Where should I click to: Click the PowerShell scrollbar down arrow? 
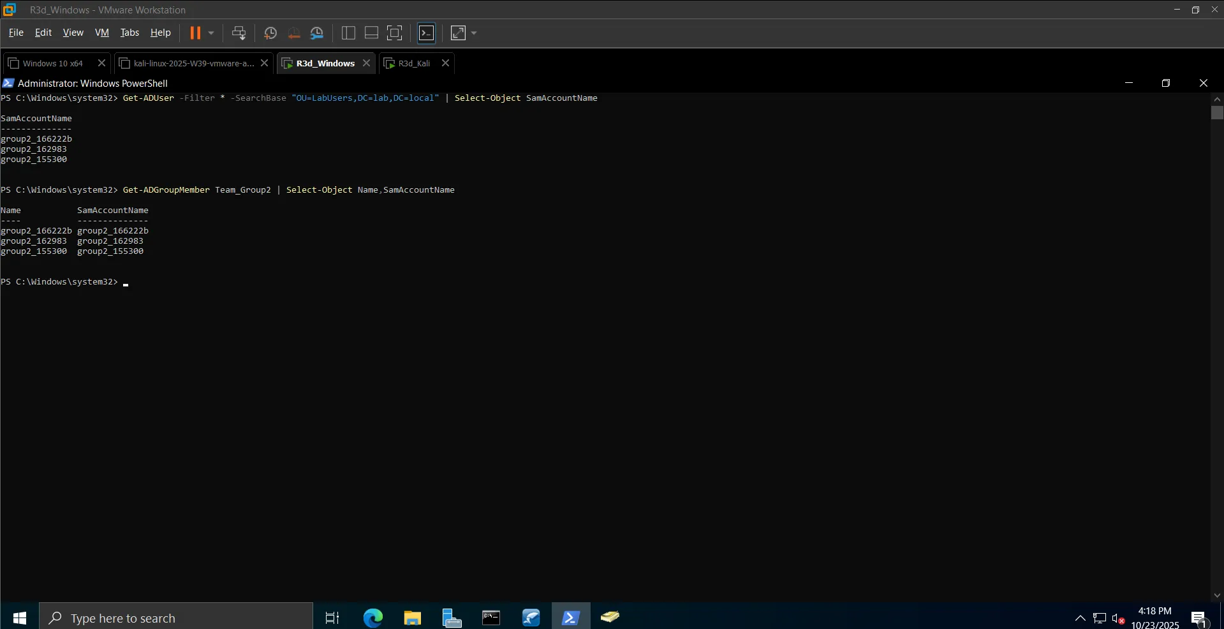point(1217,595)
